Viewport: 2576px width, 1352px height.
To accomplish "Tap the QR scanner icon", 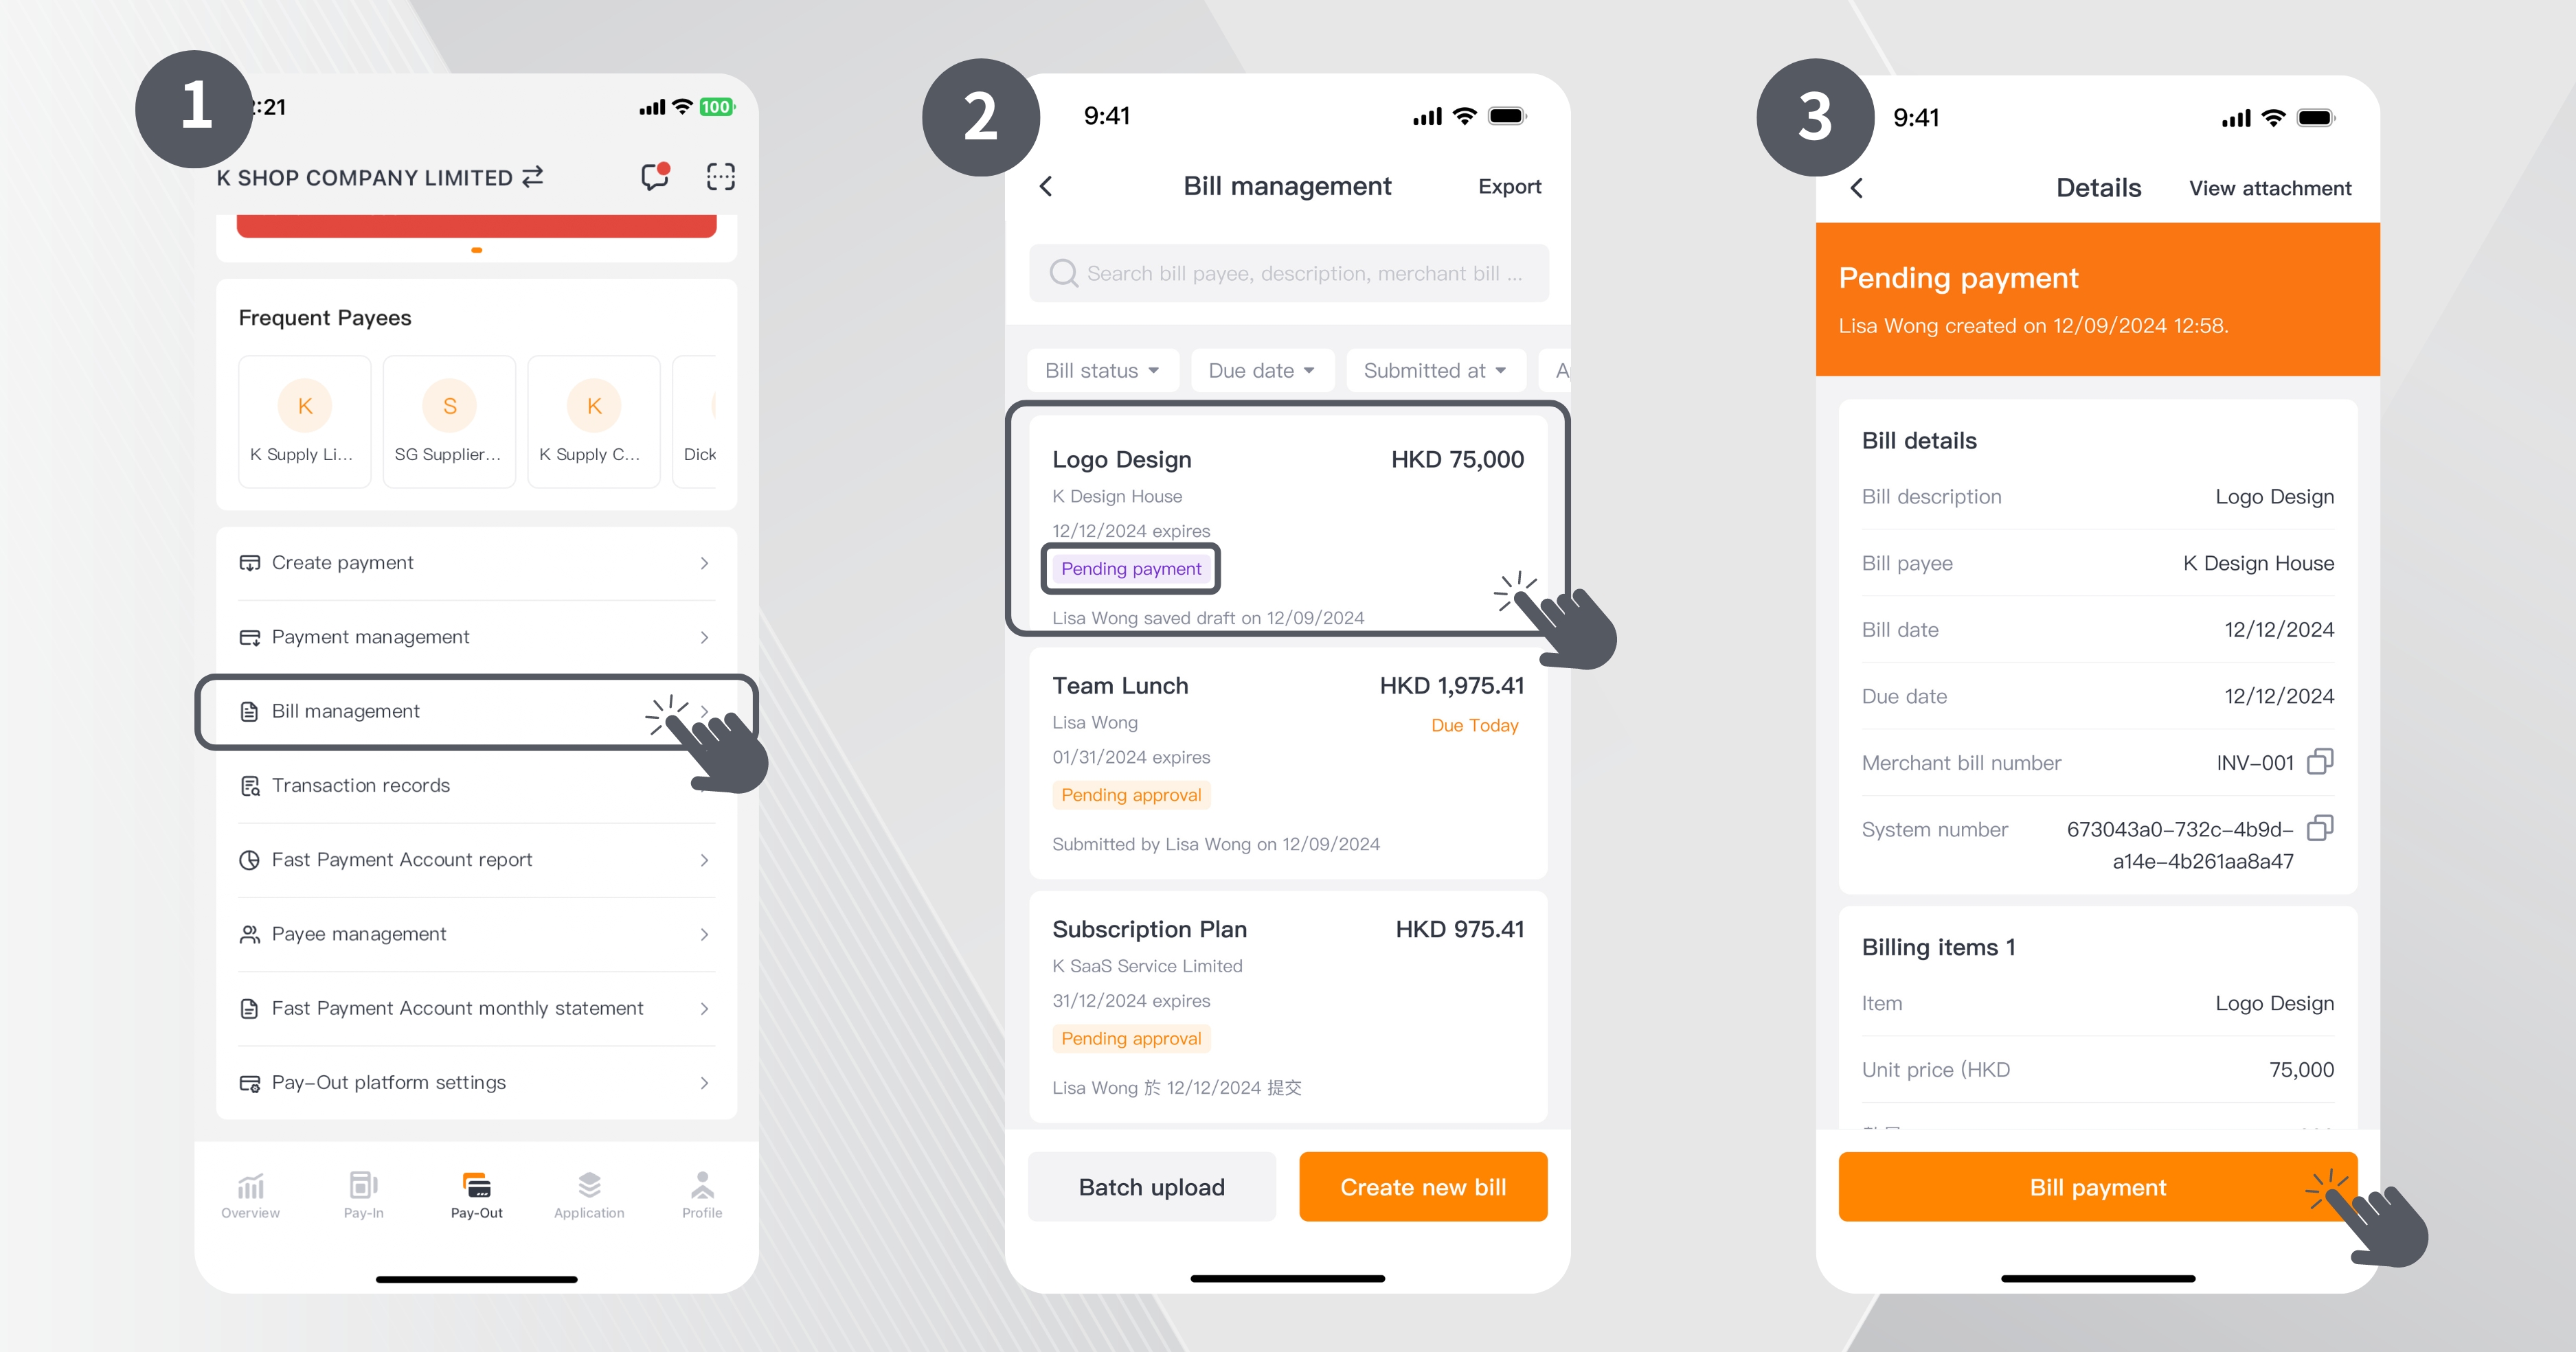I will click(721, 177).
